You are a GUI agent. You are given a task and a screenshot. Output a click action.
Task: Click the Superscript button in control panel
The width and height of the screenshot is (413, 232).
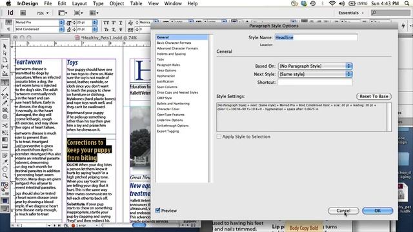pyautogui.click(x=114, y=23)
